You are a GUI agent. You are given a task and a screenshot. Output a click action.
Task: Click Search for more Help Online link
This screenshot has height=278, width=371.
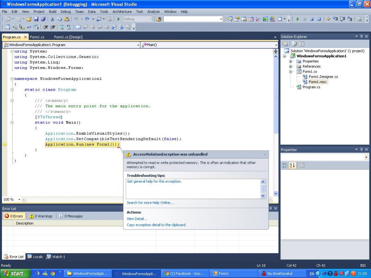pyautogui.click(x=150, y=203)
